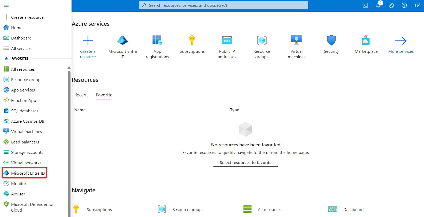Click Select resources to favorite button
The height and width of the screenshot is (217, 424).
(x=246, y=163)
